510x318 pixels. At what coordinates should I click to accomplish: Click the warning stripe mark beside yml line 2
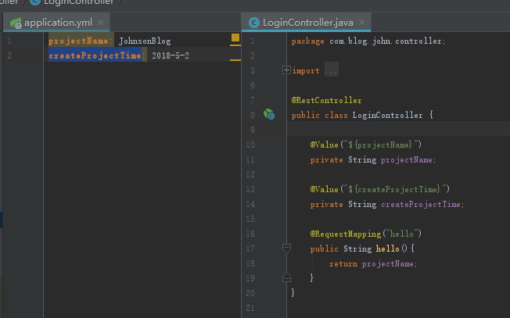click(x=235, y=60)
